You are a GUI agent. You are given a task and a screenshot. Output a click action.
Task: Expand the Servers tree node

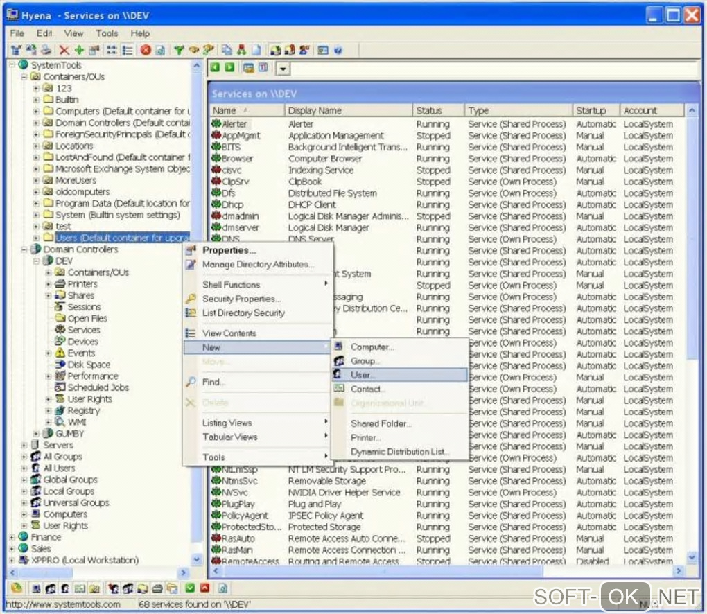pyautogui.click(x=25, y=446)
